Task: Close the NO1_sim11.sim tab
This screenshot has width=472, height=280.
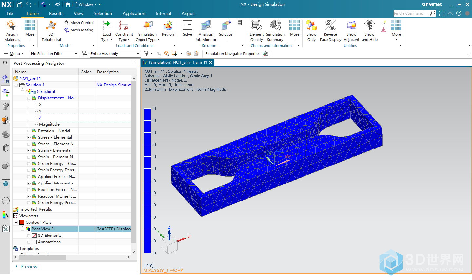Action: click(x=211, y=62)
